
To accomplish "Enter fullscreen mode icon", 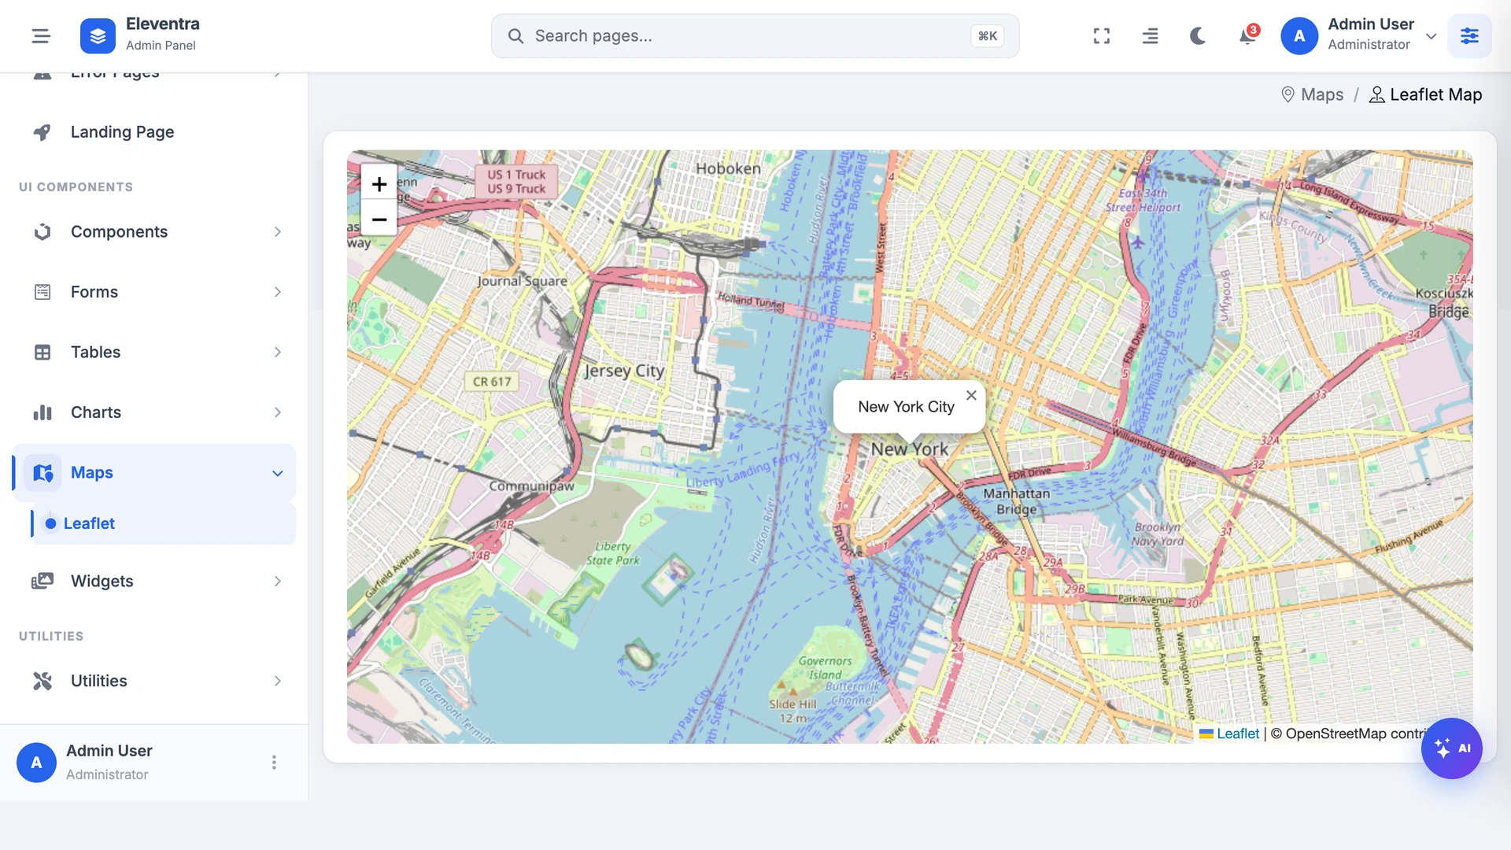I will 1102,35.
